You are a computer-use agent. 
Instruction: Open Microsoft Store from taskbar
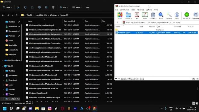tap(43, 109)
